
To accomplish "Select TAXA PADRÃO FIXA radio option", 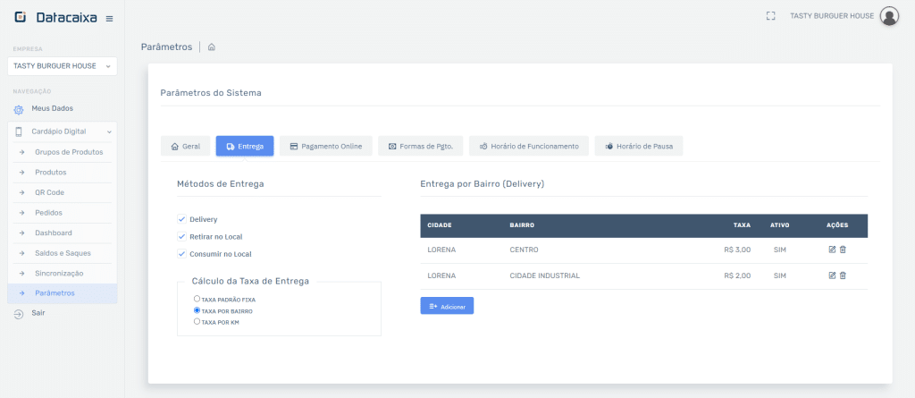I will click(x=197, y=299).
